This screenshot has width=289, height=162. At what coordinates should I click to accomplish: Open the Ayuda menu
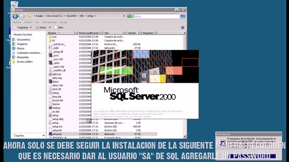pos(64,22)
